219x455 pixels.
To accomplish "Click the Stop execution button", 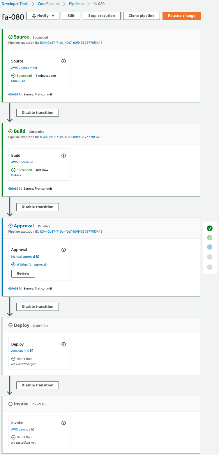I will (x=101, y=16).
